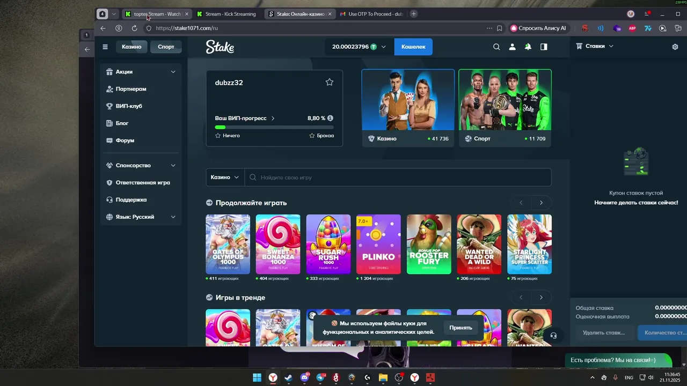Viewport: 687px width, 386px height.
Task: Open the user profile icon
Action: coord(512,47)
